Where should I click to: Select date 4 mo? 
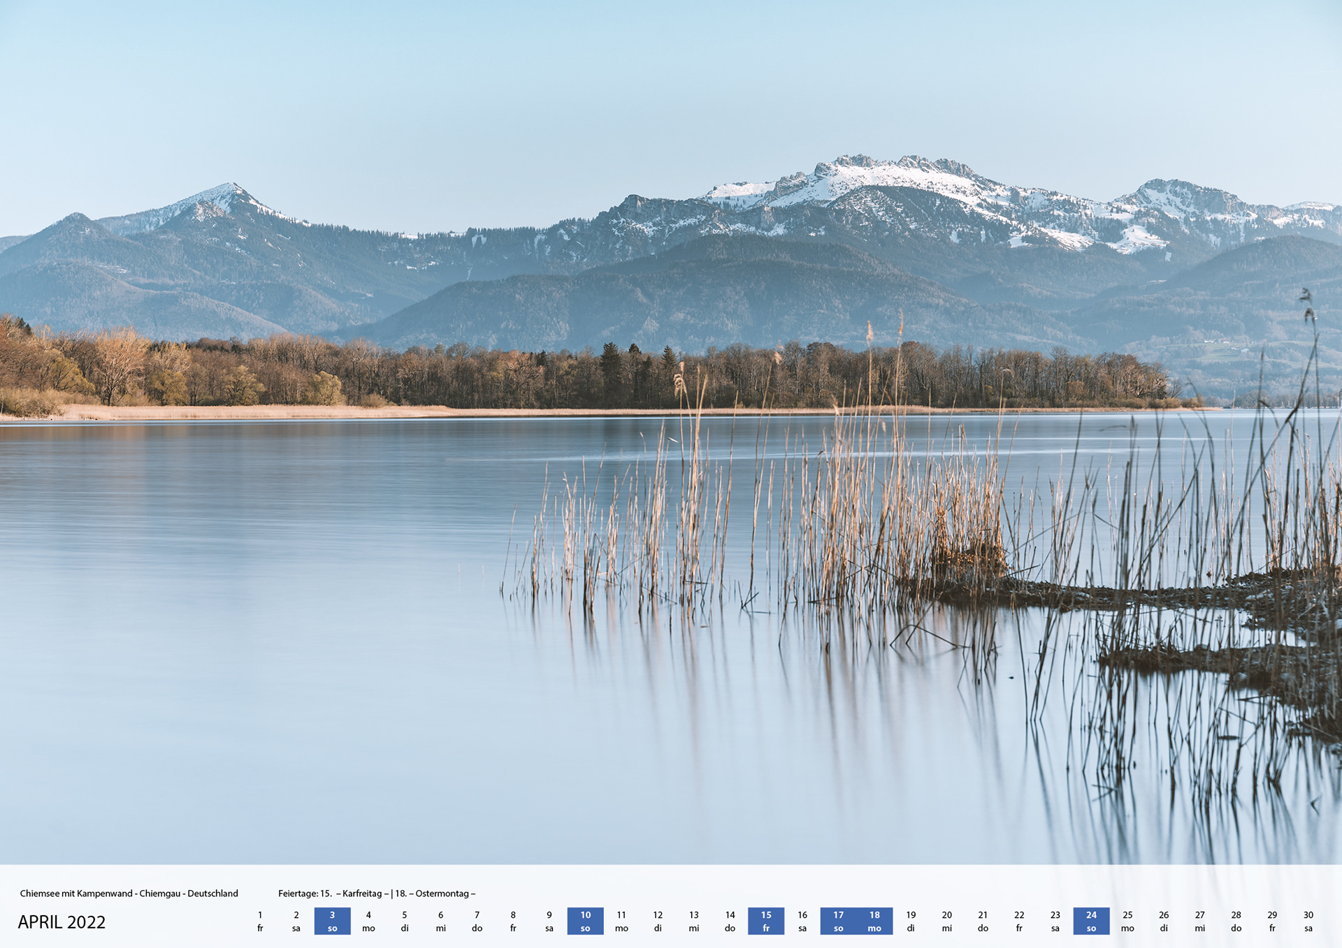click(368, 921)
